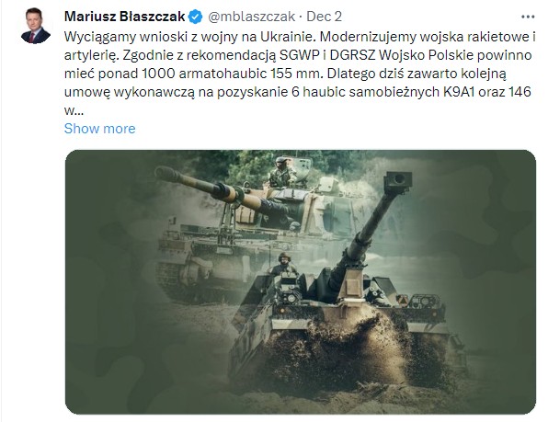Click the text '1000 armatohaubic 155 mm'
548x422 pixels.
click(x=231, y=74)
